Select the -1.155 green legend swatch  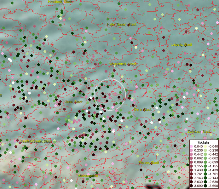point(205,166)
